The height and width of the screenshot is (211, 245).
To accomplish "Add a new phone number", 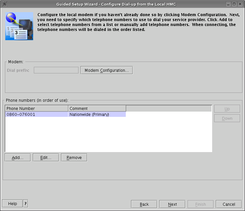I will (18, 157).
